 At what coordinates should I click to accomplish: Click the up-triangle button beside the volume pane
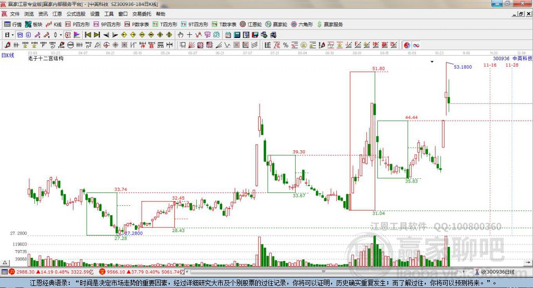click(5, 263)
